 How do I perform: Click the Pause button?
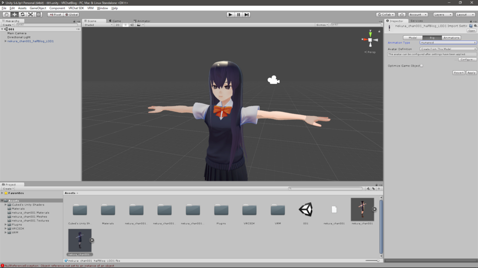(239, 14)
